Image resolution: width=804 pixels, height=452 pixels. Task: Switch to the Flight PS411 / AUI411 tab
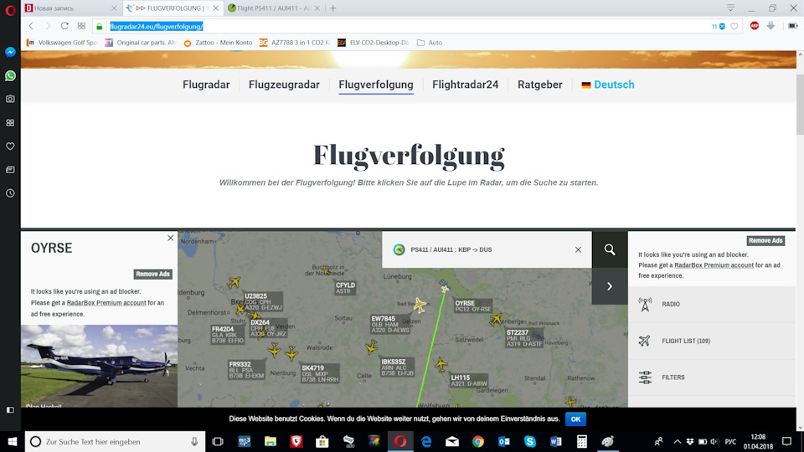[x=274, y=8]
